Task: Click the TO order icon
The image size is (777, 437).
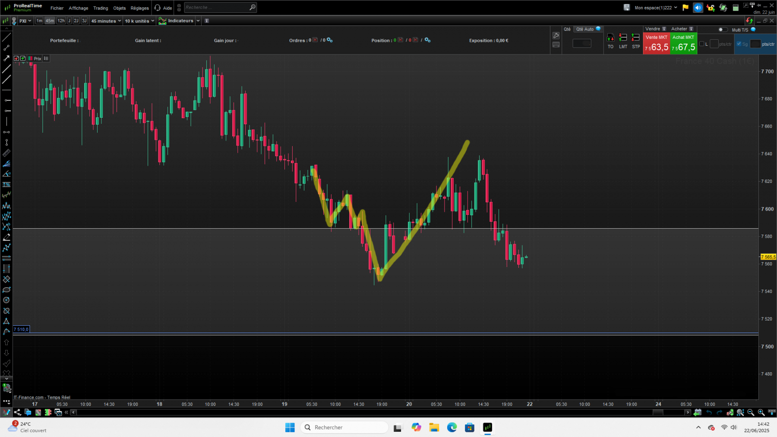Action: (x=610, y=41)
